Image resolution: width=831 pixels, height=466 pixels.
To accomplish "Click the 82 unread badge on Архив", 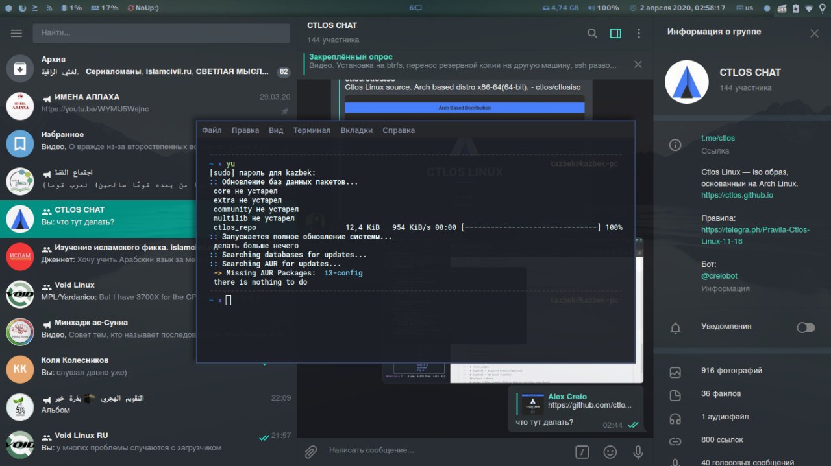I will [x=283, y=72].
